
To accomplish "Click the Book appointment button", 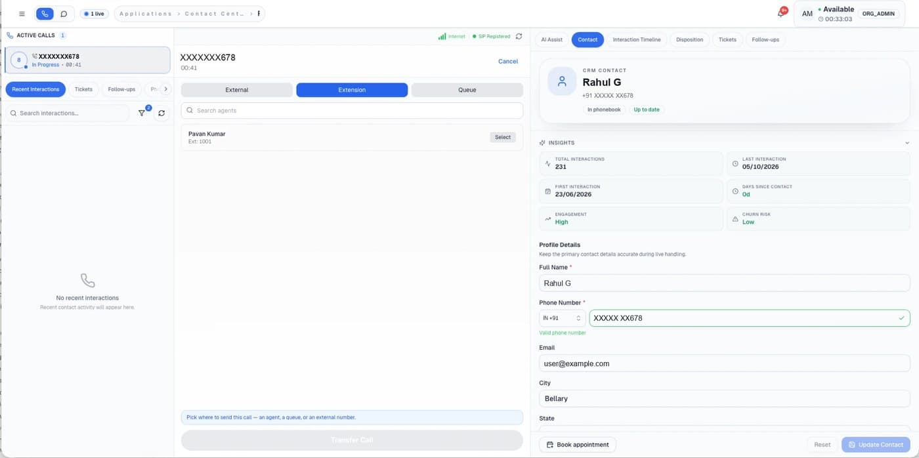I will [x=578, y=444].
